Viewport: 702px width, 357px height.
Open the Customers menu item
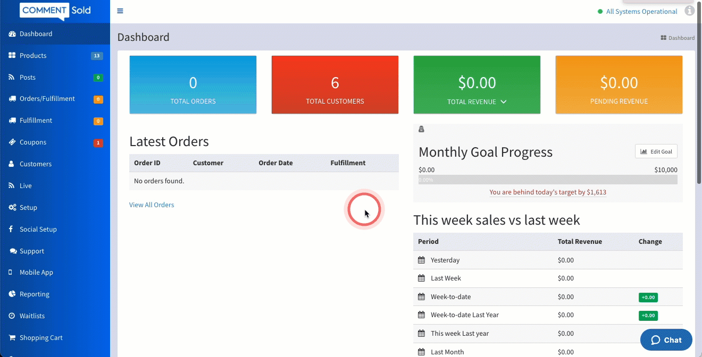(x=36, y=164)
